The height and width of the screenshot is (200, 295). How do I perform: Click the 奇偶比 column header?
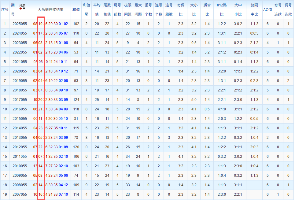click(181, 9)
